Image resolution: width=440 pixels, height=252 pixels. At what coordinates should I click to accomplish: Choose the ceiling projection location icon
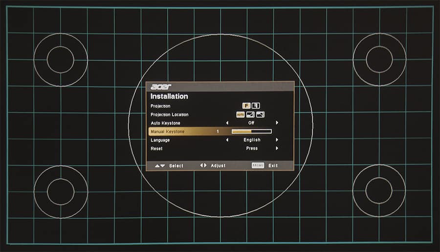pyautogui.click(x=260, y=114)
